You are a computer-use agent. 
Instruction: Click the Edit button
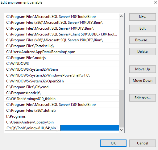tap(143, 28)
